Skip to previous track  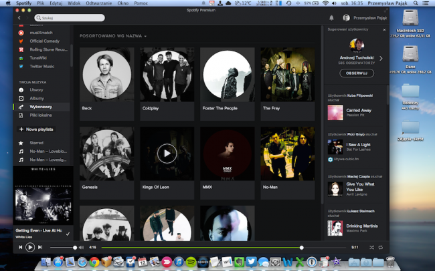coord(20,247)
